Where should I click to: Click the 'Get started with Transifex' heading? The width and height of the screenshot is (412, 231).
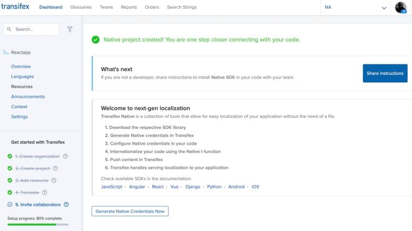(x=38, y=142)
